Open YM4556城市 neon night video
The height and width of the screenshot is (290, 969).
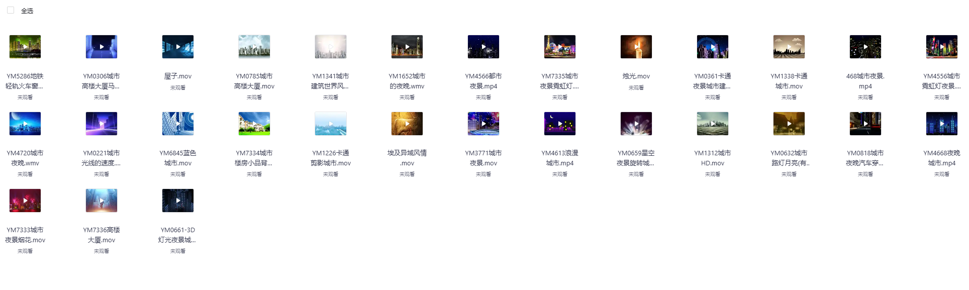pyautogui.click(x=942, y=47)
